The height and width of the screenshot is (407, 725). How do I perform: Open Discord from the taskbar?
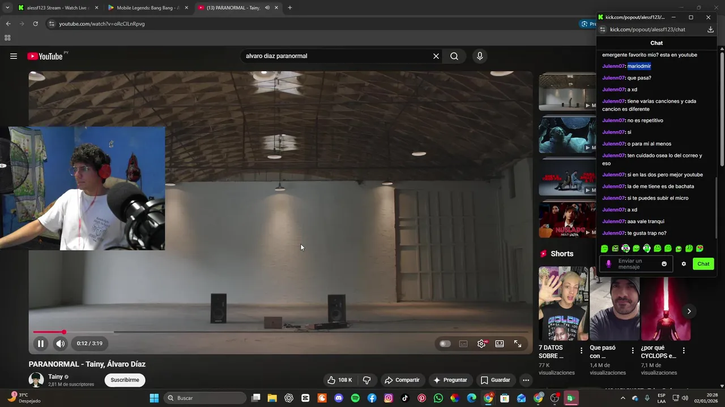pyautogui.click(x=339, y=398)
